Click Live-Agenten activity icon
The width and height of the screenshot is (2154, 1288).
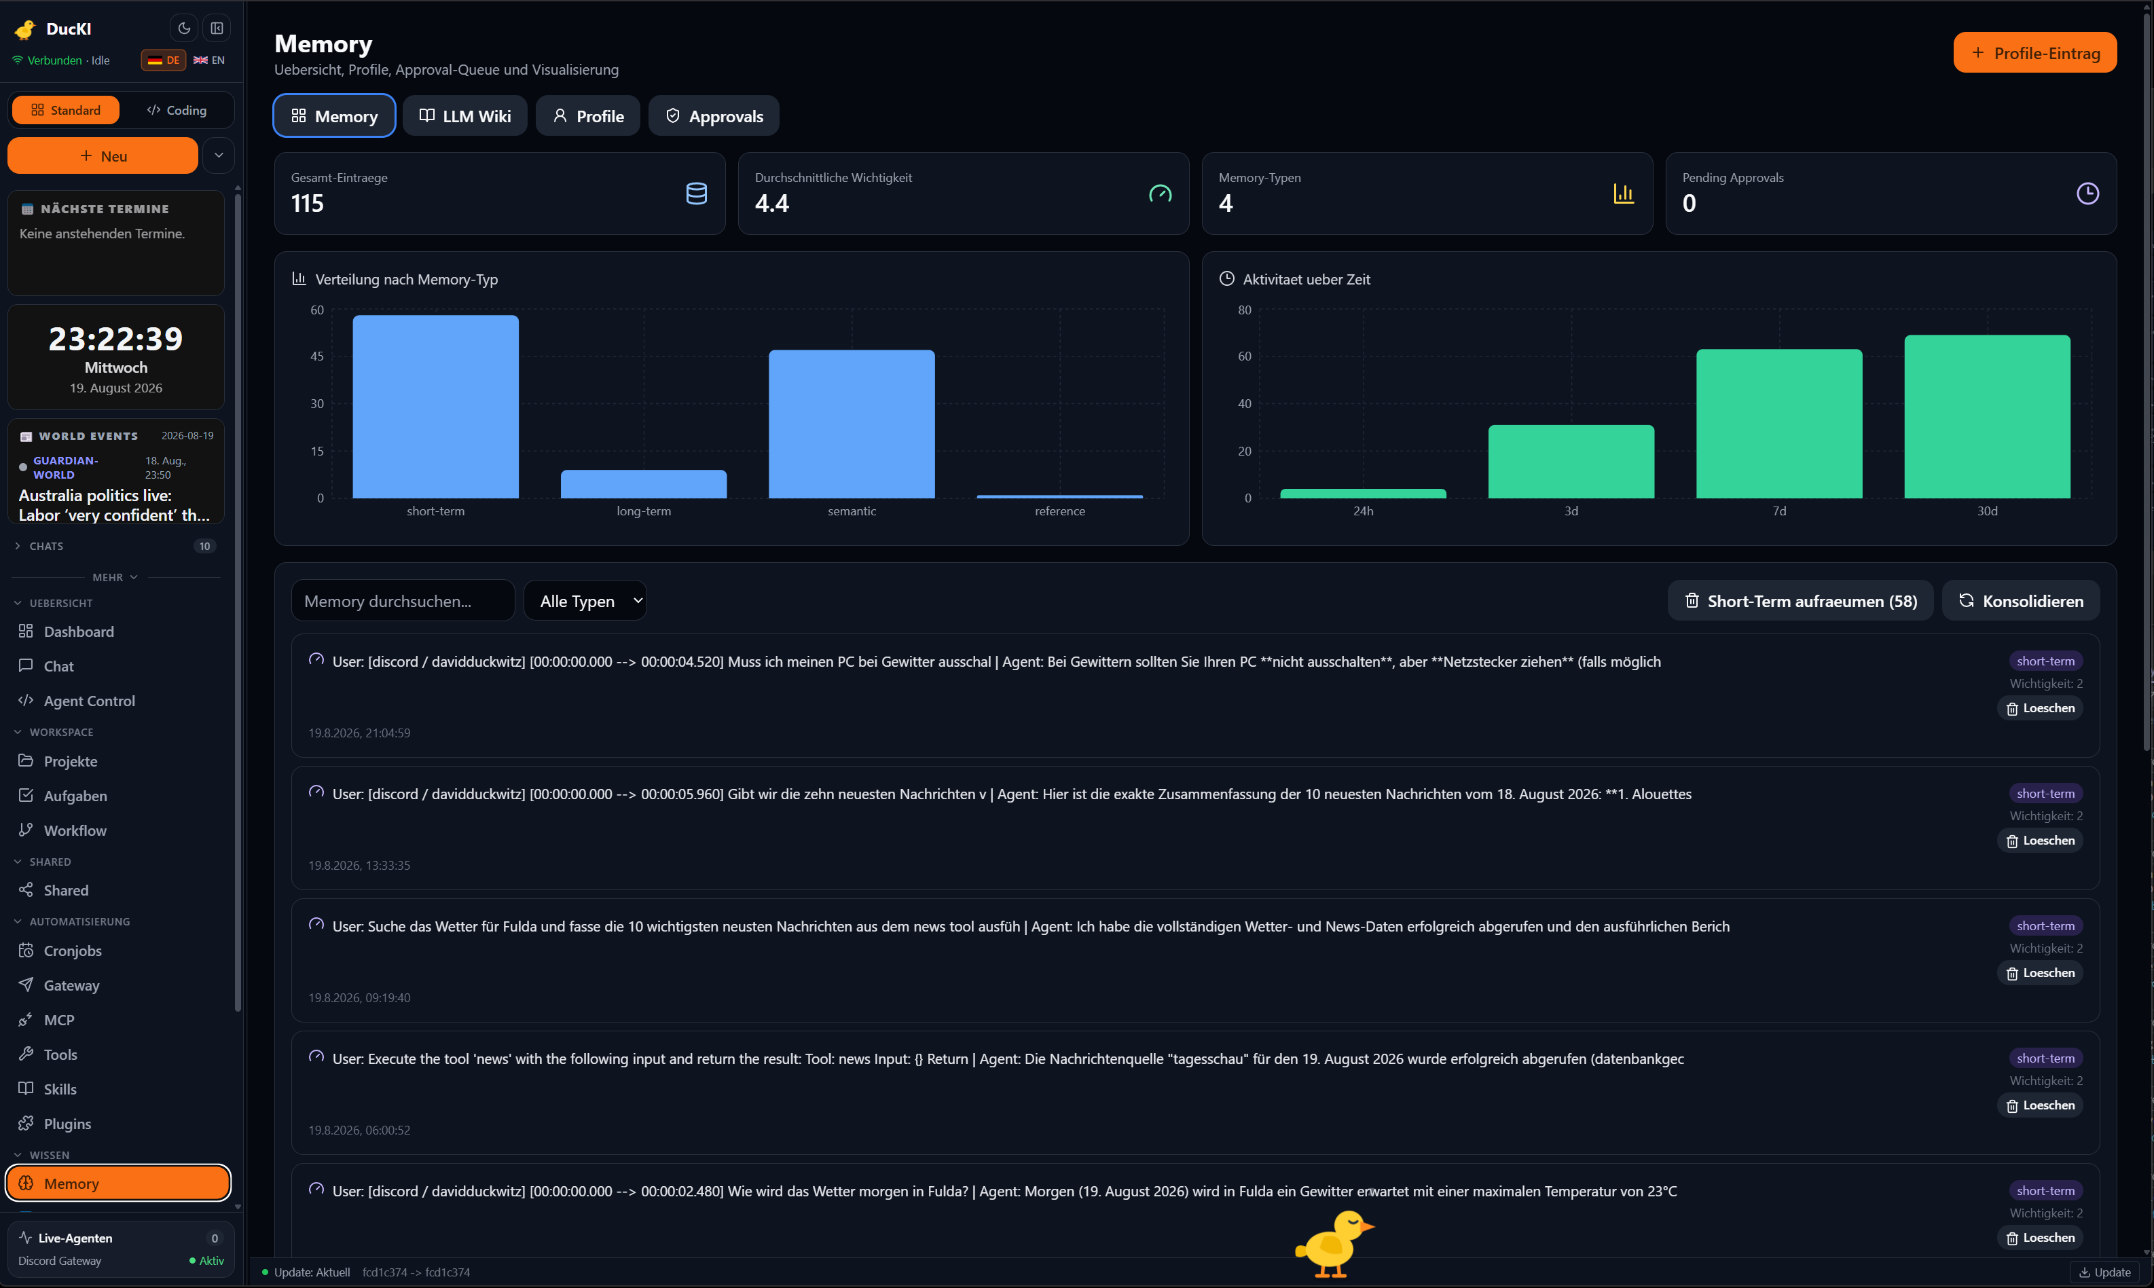click(25, 1238)
